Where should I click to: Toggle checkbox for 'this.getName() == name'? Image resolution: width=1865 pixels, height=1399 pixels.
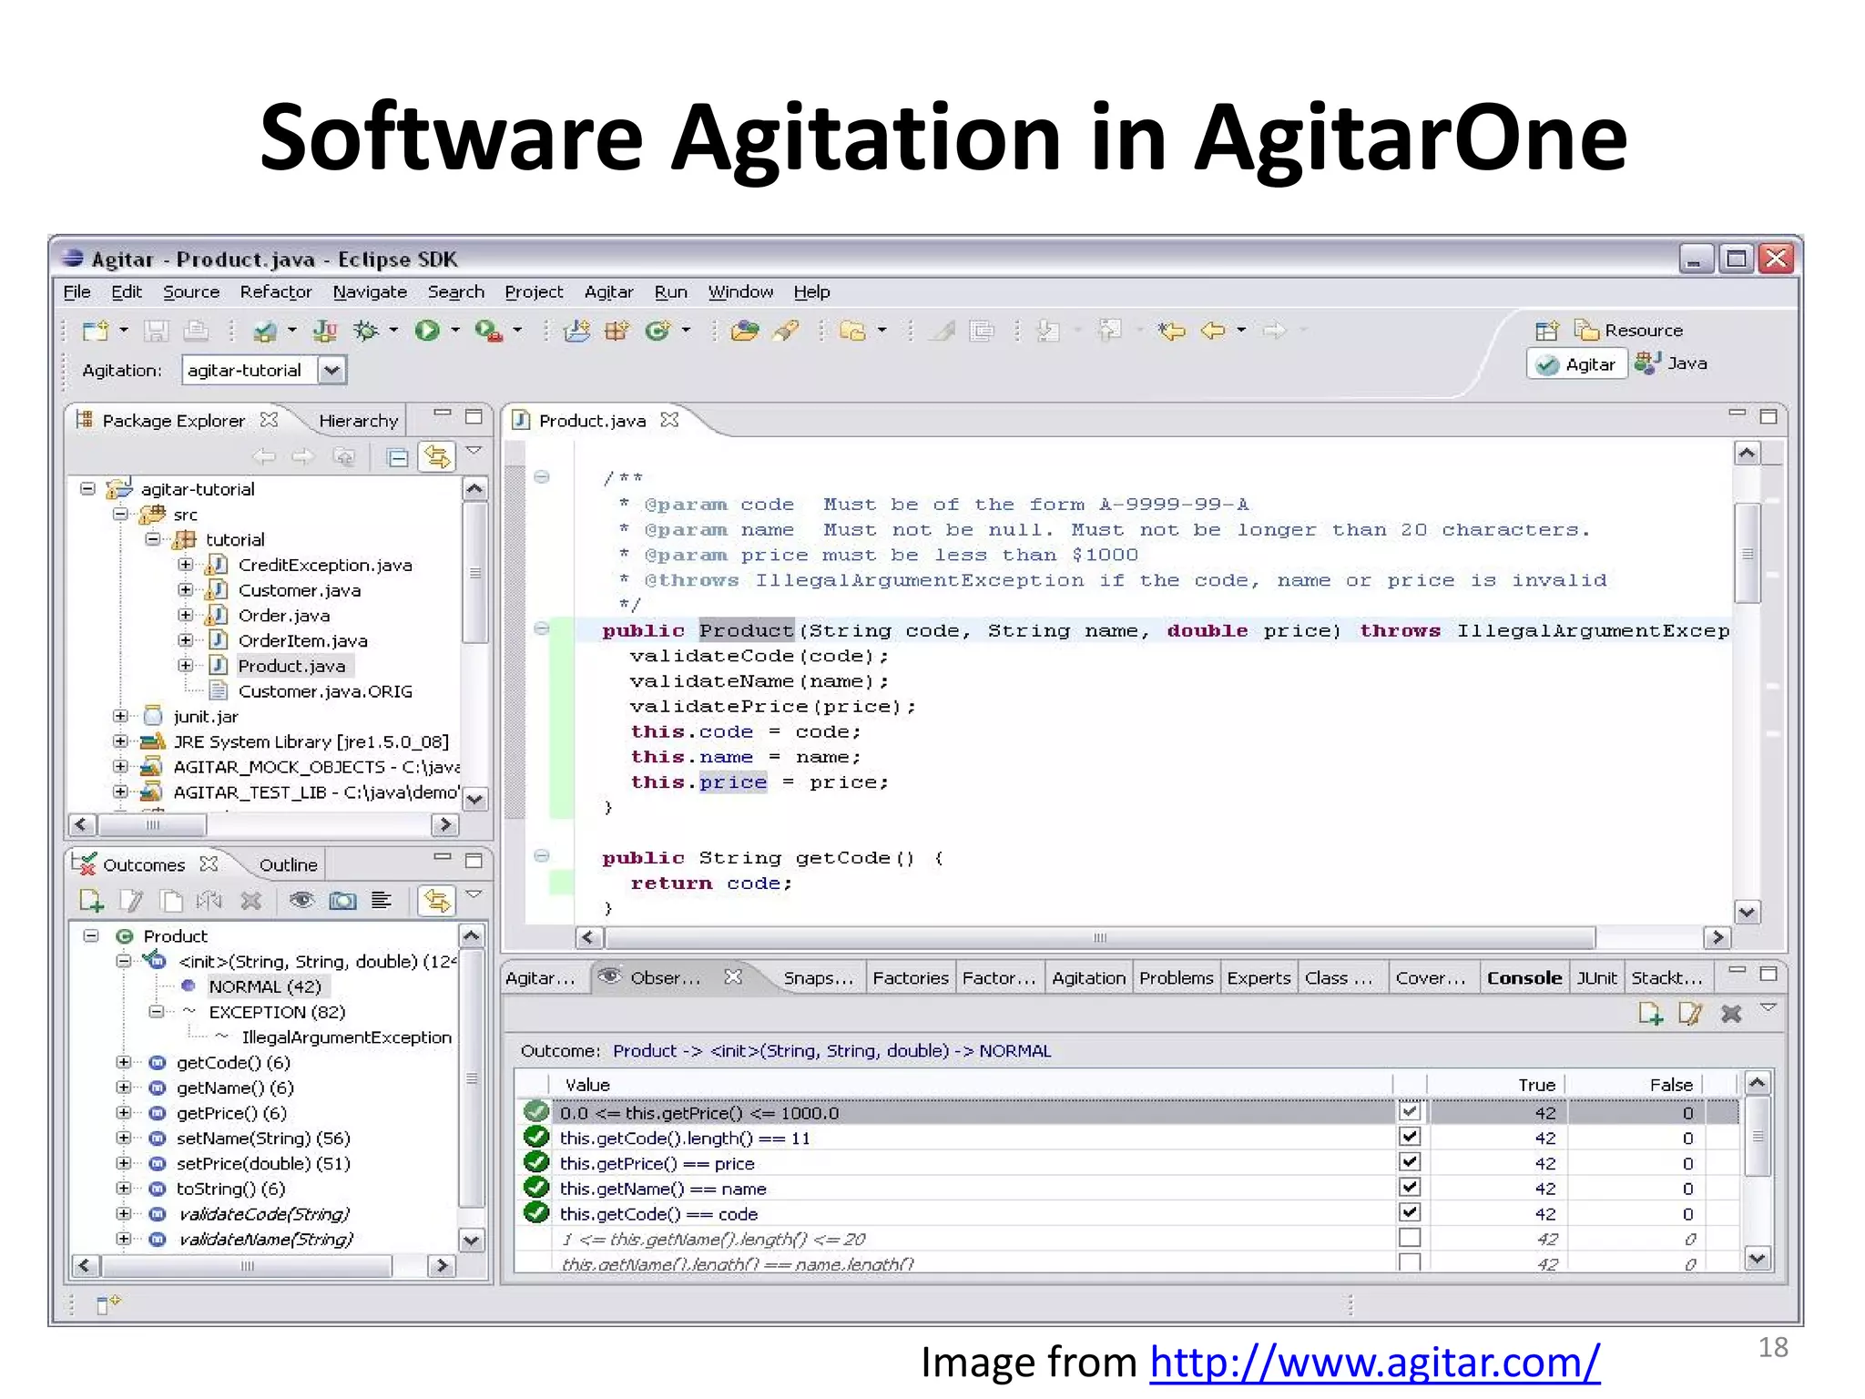pyautogui.click(x=1409, y=1188)
